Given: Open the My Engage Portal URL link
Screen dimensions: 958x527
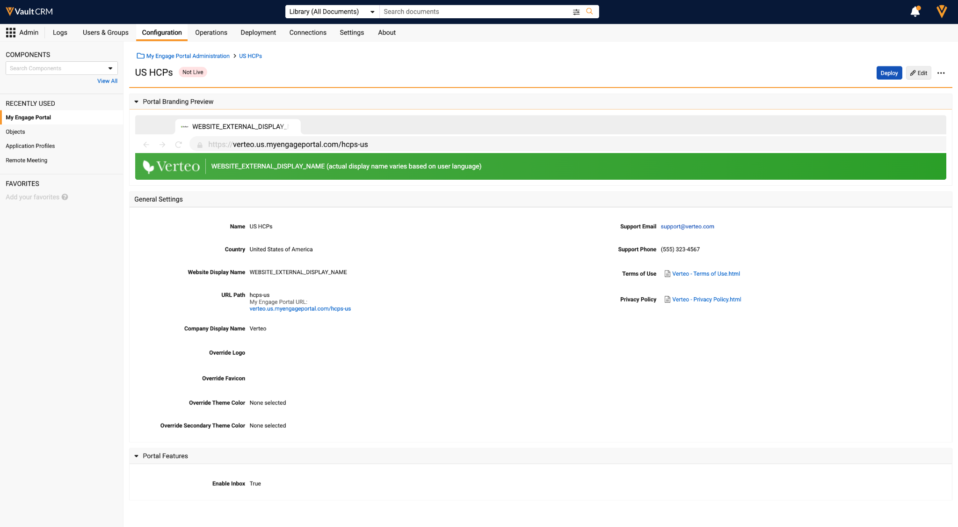Looking at the screenshot, I should coord(300,309).
